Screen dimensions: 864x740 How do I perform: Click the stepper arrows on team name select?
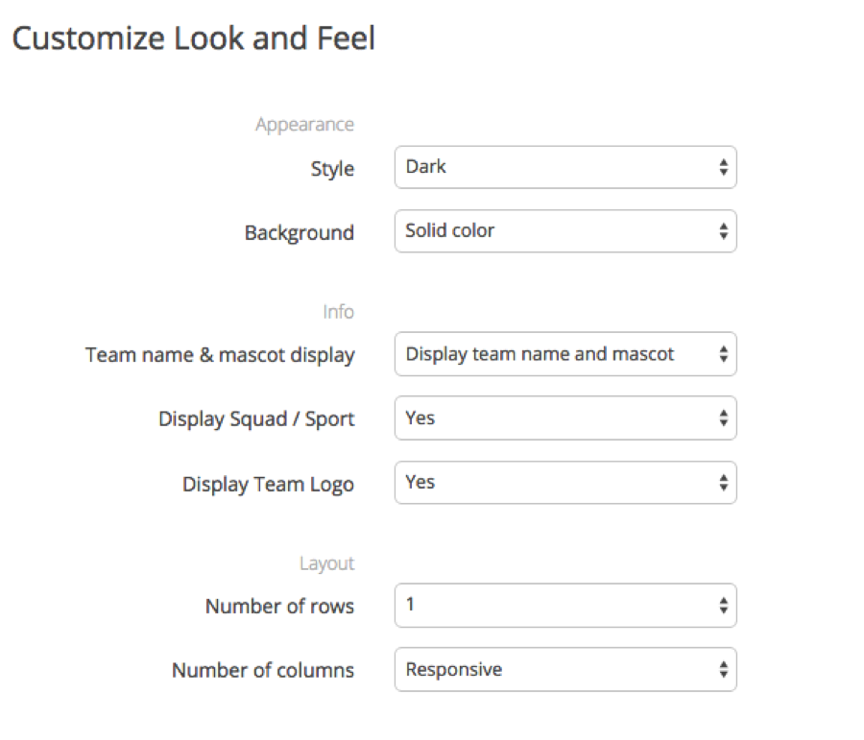pos(724,354)
